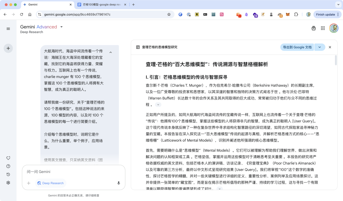
Task: Open browser home page button
Action: [x=30, y=14]
